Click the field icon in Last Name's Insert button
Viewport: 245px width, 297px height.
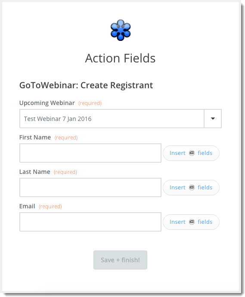coord(192,188)
